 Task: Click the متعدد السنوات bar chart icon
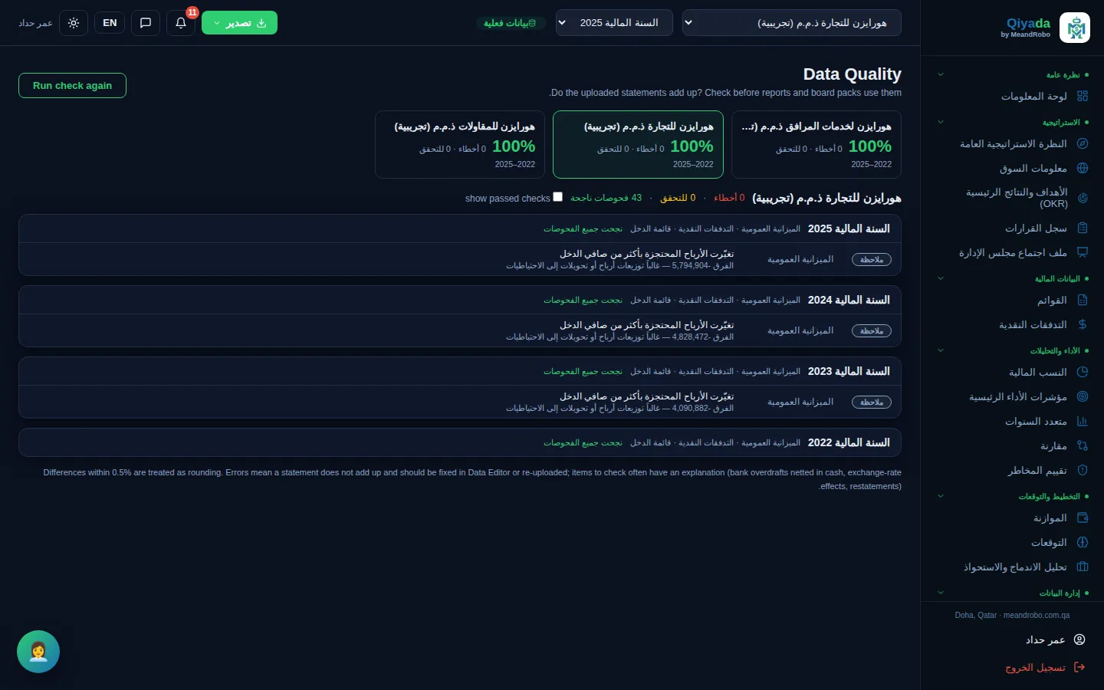point(1083,421)
